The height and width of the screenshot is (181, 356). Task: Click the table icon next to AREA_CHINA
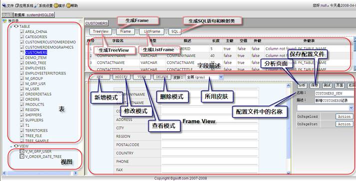[x=22, y=32]
